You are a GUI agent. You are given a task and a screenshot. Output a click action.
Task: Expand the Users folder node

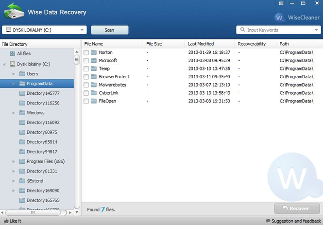pos(14,74)
